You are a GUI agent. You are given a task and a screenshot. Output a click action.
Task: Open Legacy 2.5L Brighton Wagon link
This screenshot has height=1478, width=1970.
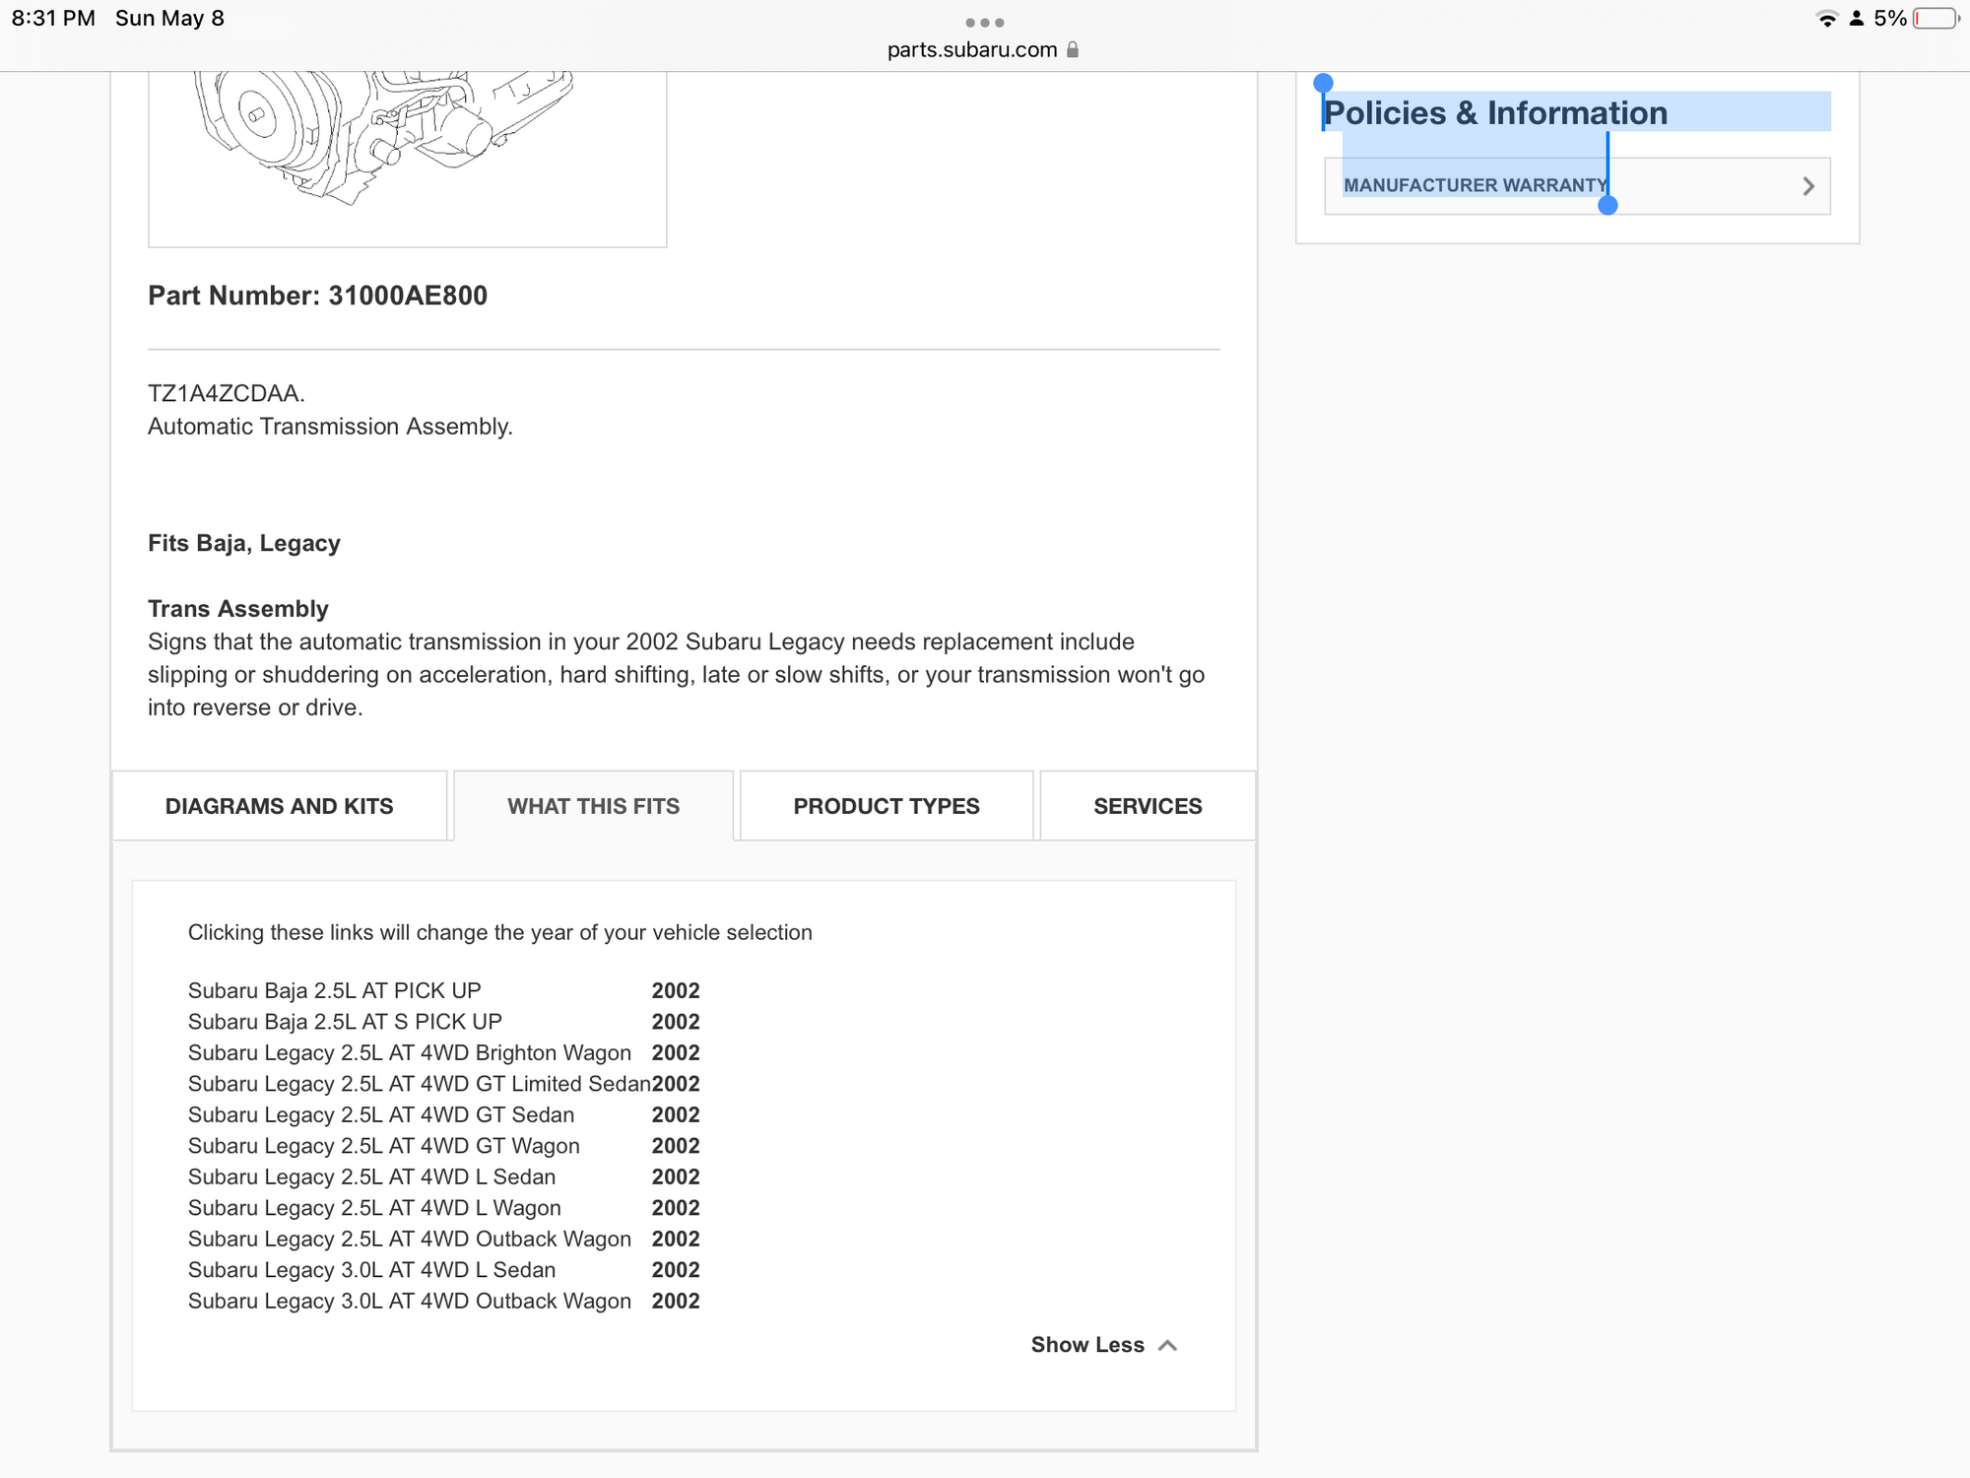pos(409,1052)
